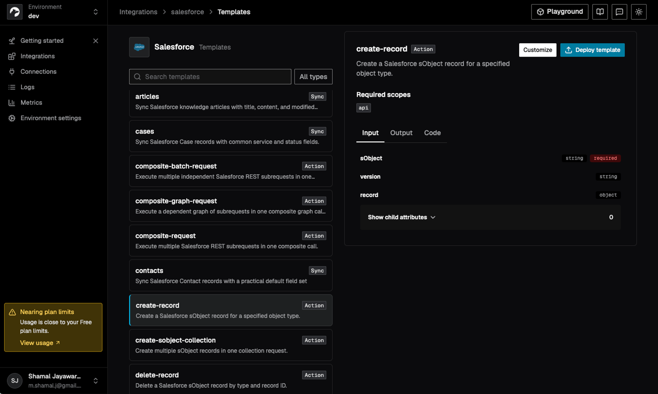Click the warning triangle icon
The height and width of the screenshot is (394, 658).
[x=12, y=312]
